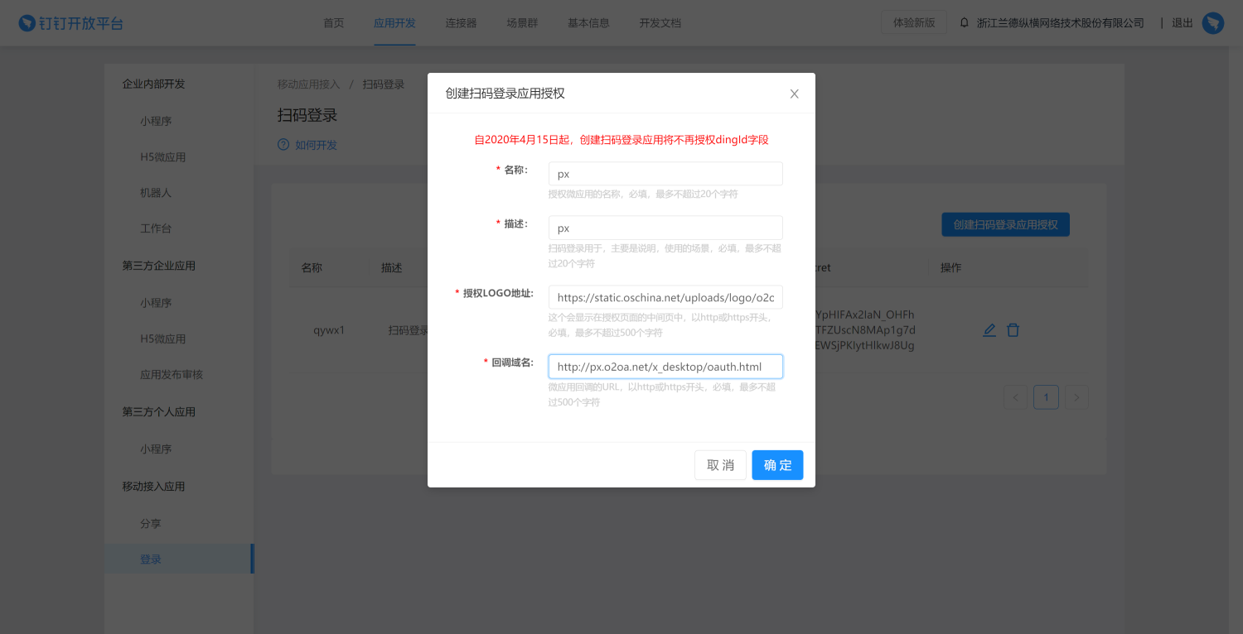Select 应用发布审核 in sidebar

pyautogui.click(x=172, y=375)
